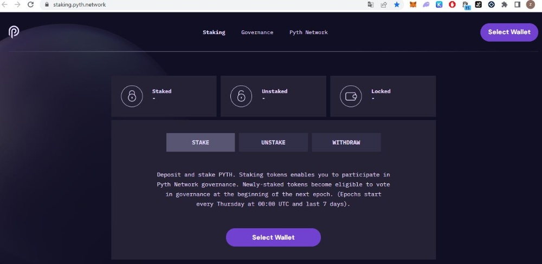Toggle the browser side panel
542x264 pixels.
(x=517, y=4)
